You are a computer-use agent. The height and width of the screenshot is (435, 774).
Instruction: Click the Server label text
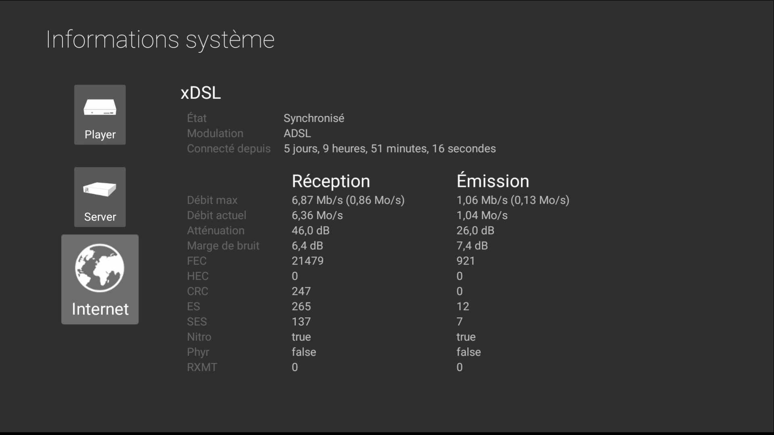click(100, 217)
